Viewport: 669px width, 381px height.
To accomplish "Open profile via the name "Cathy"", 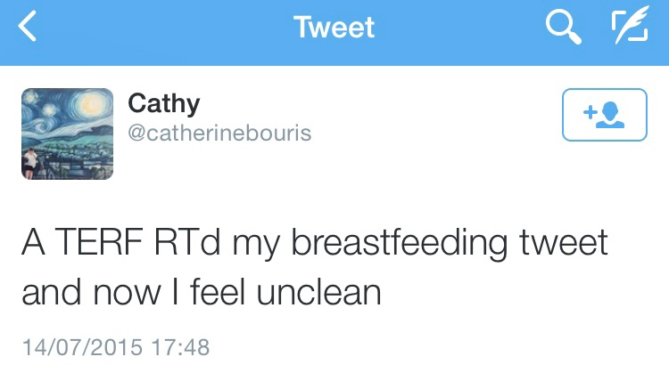I will (163, 103).
